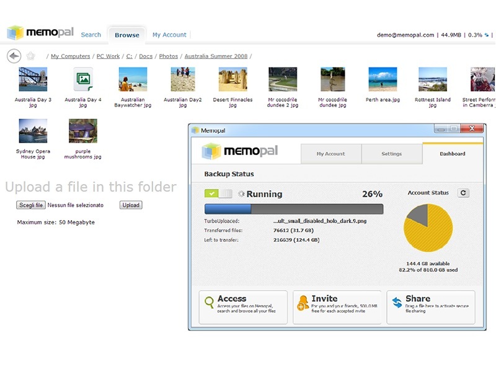Click the Upload button
The height and width of the screenshot is (372, 496).
[x=131, y=205]
